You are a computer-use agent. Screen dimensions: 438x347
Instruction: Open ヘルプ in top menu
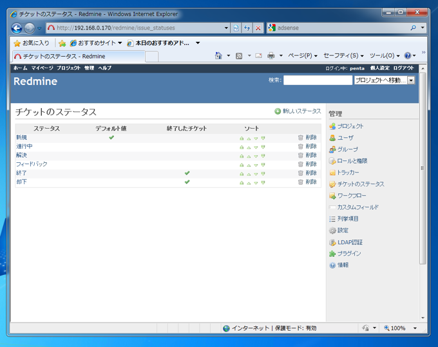tap(105, 68)
